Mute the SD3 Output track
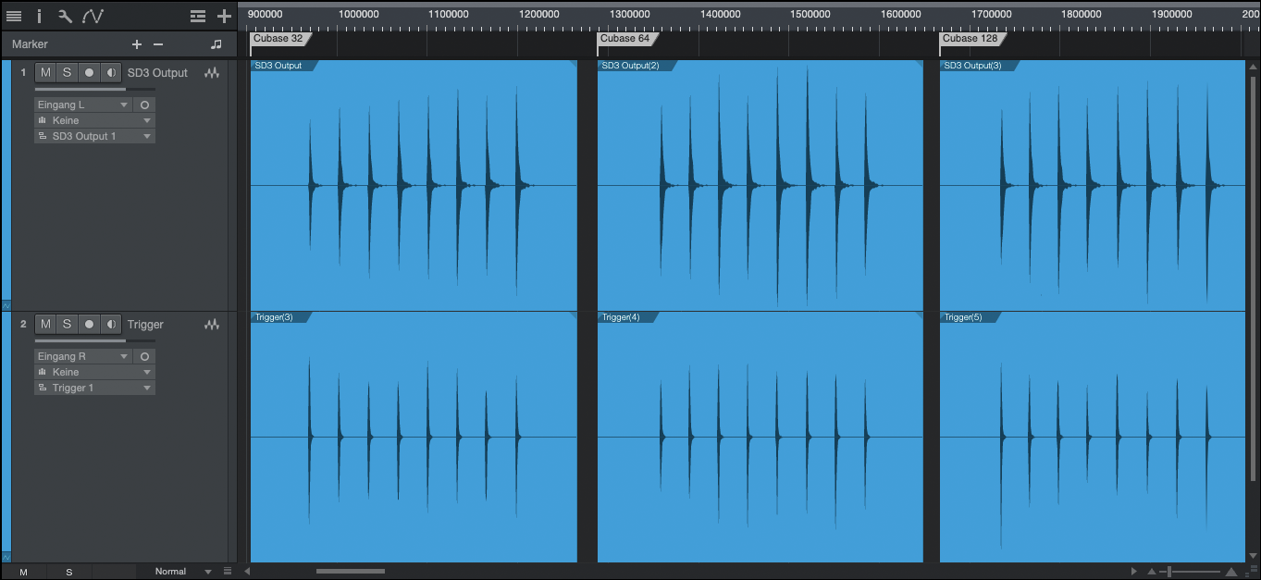Screen dimensions: 1261x580 click(x=45, y=73)
